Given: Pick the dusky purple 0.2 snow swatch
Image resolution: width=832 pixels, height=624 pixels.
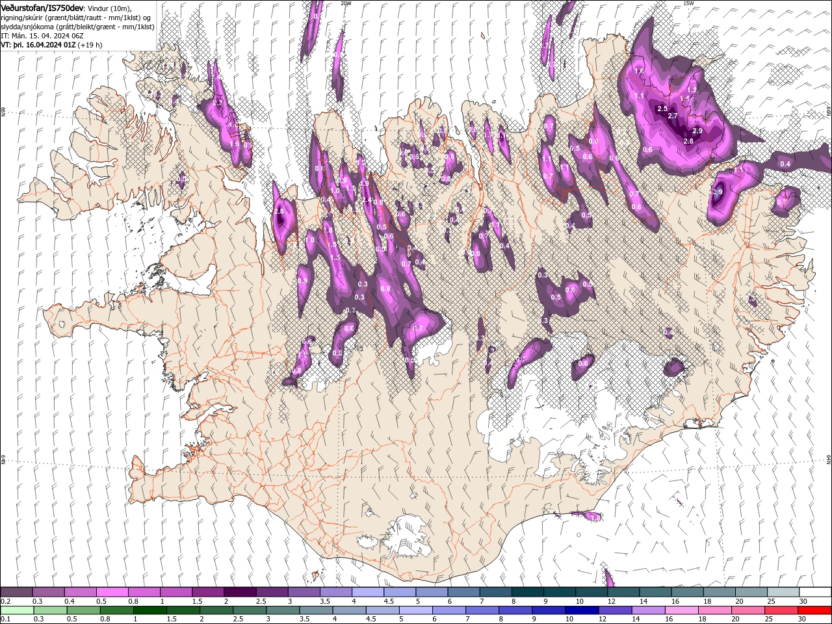Looking at the screenshot, I should click(16, 592).
